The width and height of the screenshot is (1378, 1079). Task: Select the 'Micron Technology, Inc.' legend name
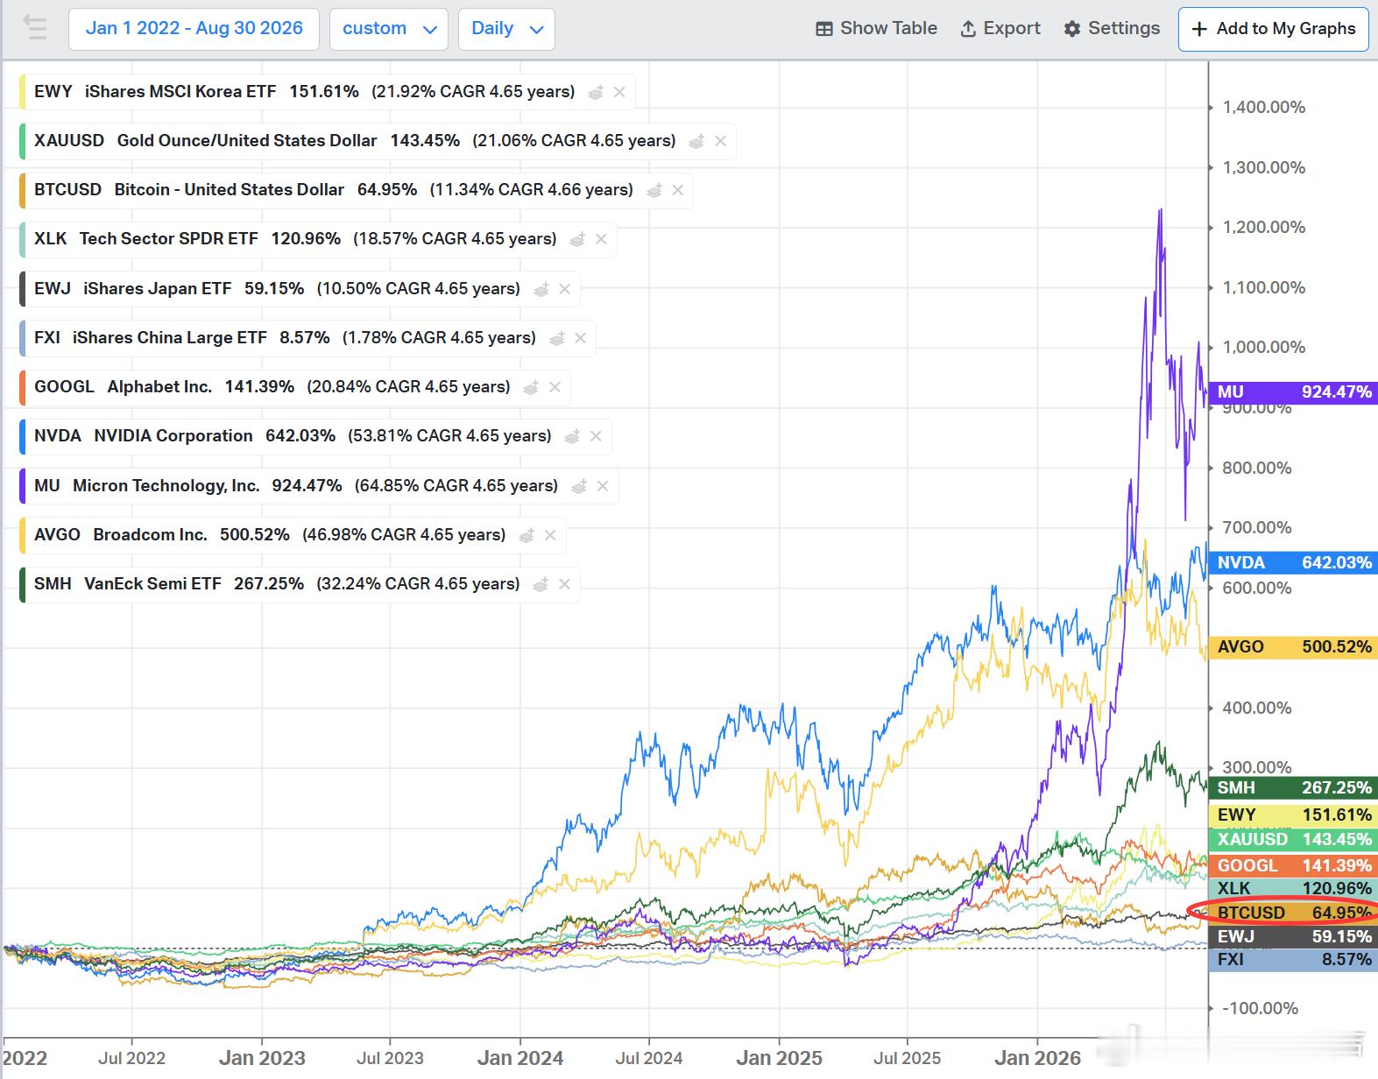pos(166,486)
